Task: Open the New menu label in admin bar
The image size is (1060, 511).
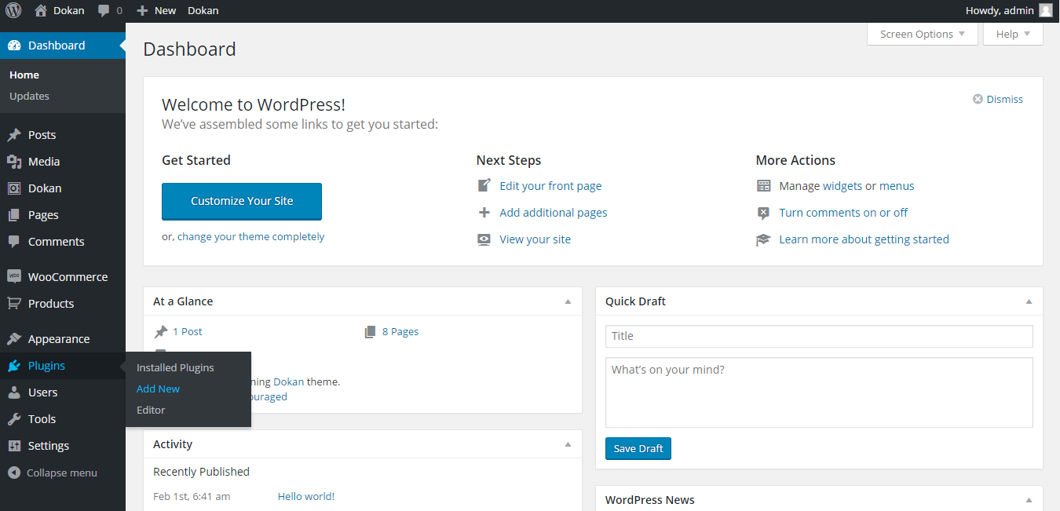Action: pyautogui.click(x=165, y=10)
